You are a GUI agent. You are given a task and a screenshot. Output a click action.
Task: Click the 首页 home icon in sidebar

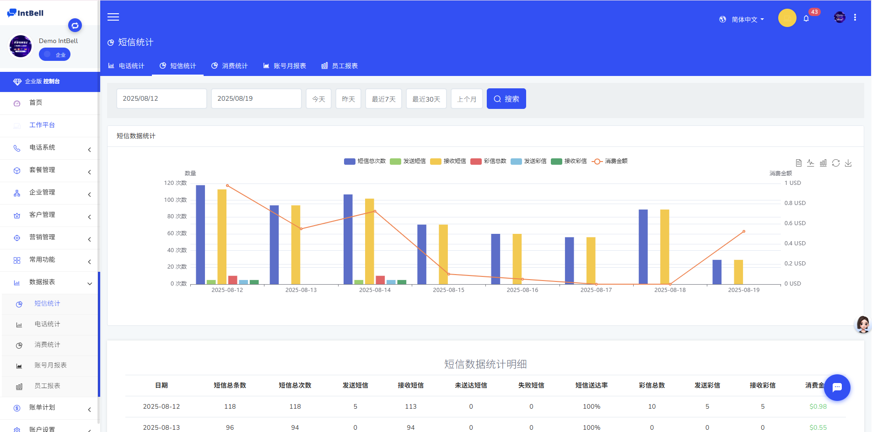pyautogui.click(x=17, y=103)
